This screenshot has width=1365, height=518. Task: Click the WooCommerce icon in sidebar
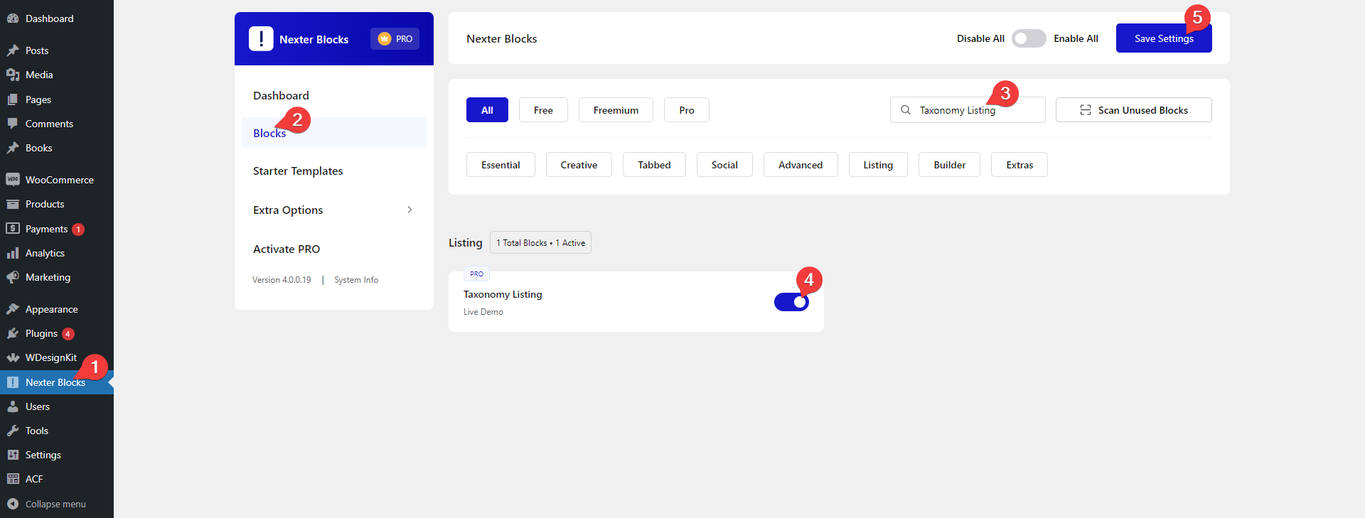(13, 180)
